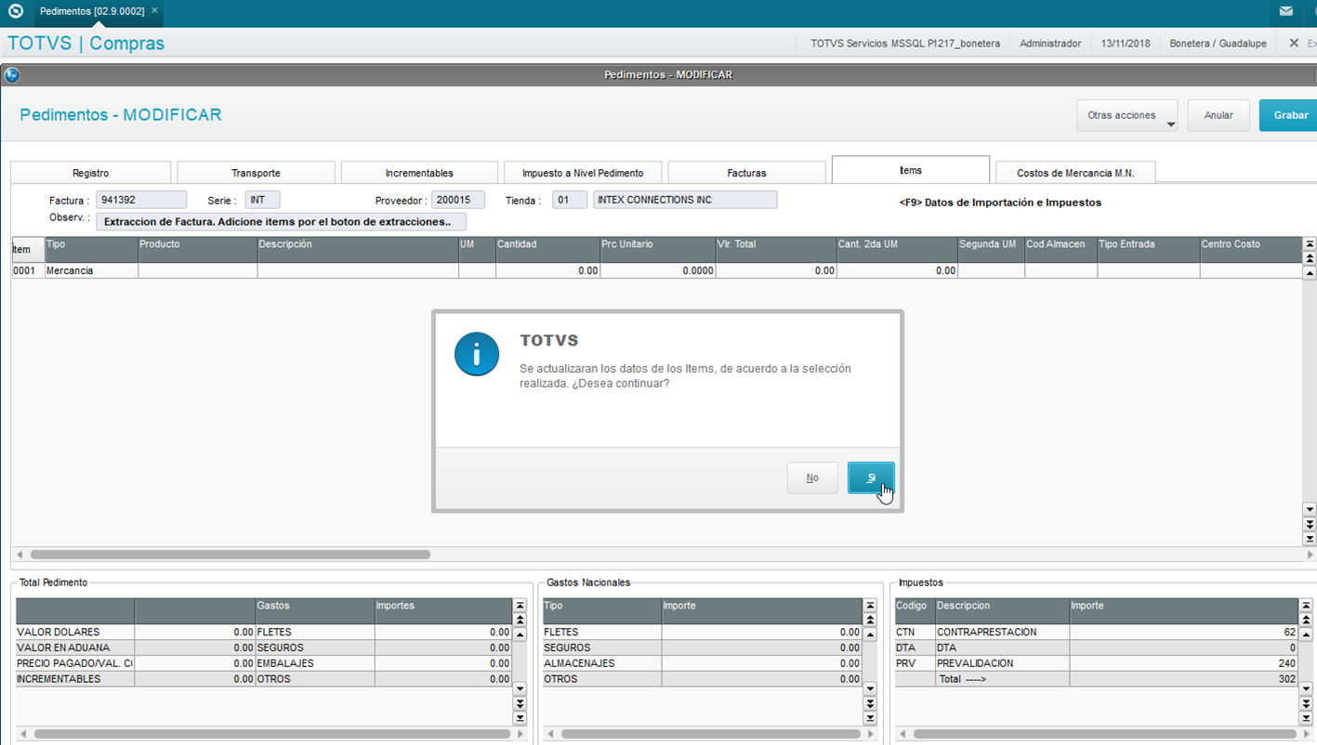The image size is (1317, 745).
Task: Select the Mercancia cell in item 0001
Action: (x=91, y=270)
